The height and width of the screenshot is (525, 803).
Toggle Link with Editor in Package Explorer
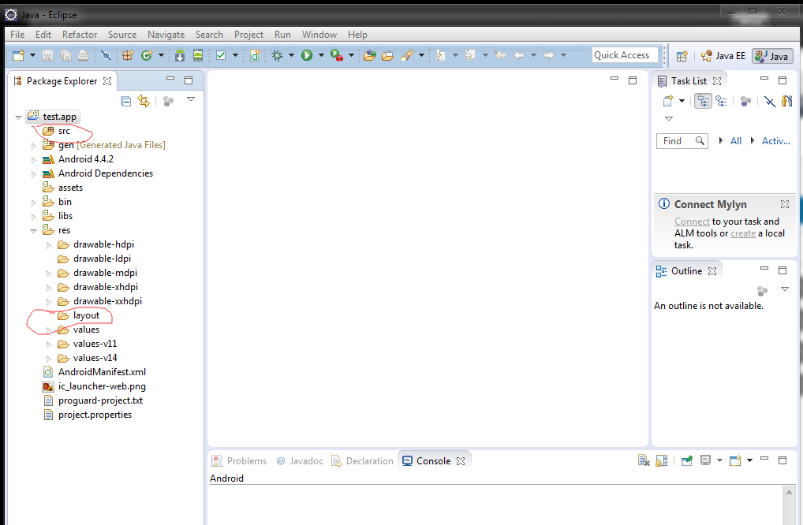[144, 101]
